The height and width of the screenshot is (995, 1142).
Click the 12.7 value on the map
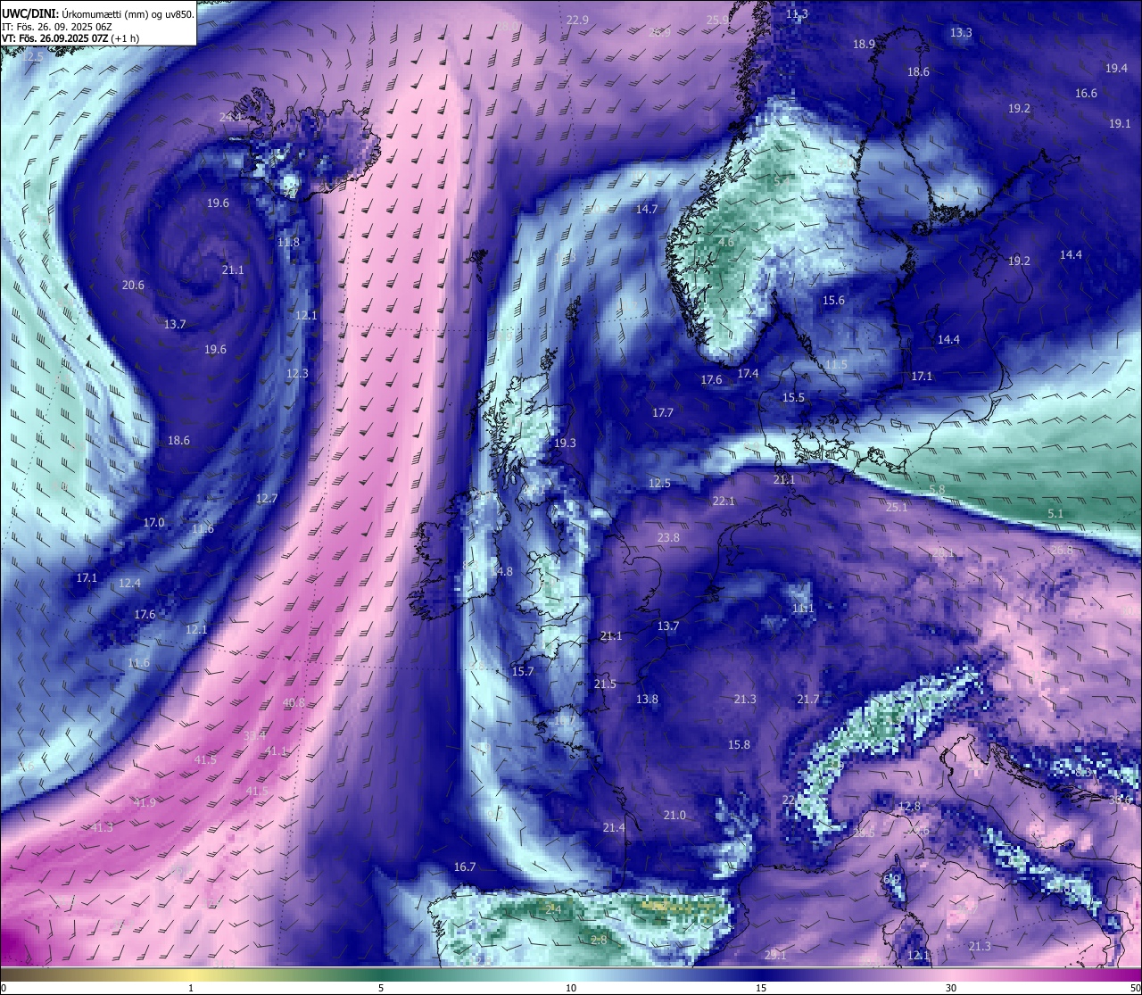267,498
